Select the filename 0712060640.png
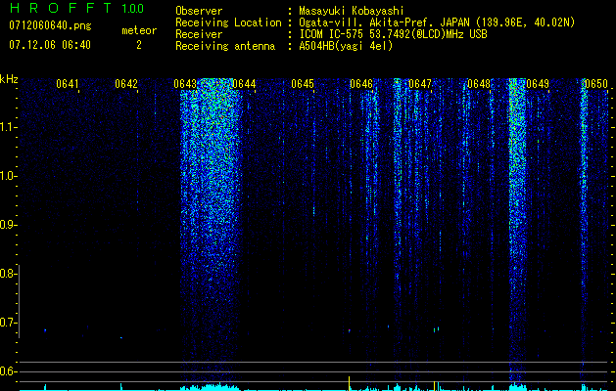 click(x=50, y=25)
